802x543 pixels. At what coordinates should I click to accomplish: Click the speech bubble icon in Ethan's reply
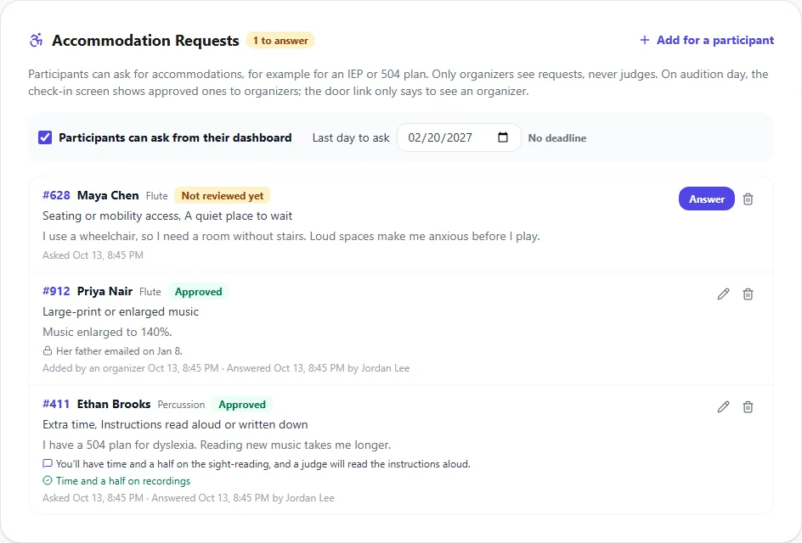[47, 464]
